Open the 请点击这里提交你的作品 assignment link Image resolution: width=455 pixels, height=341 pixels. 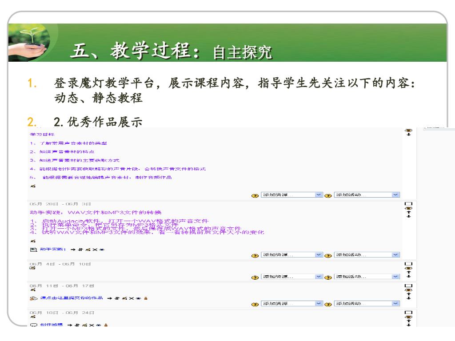(x=72, y=298)
